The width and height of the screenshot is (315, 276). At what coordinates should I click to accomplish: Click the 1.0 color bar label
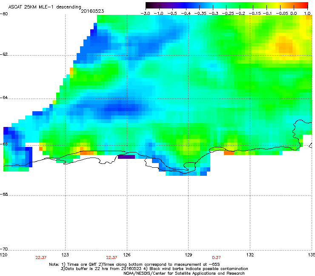coord(307,13)
